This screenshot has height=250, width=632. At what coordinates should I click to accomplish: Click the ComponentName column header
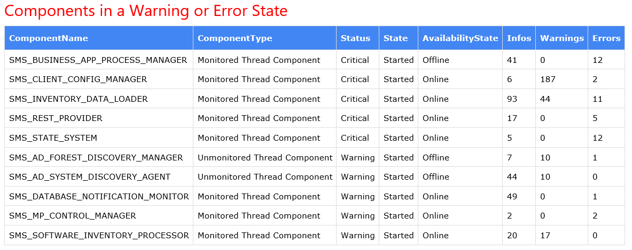click(x=49, y=38)
